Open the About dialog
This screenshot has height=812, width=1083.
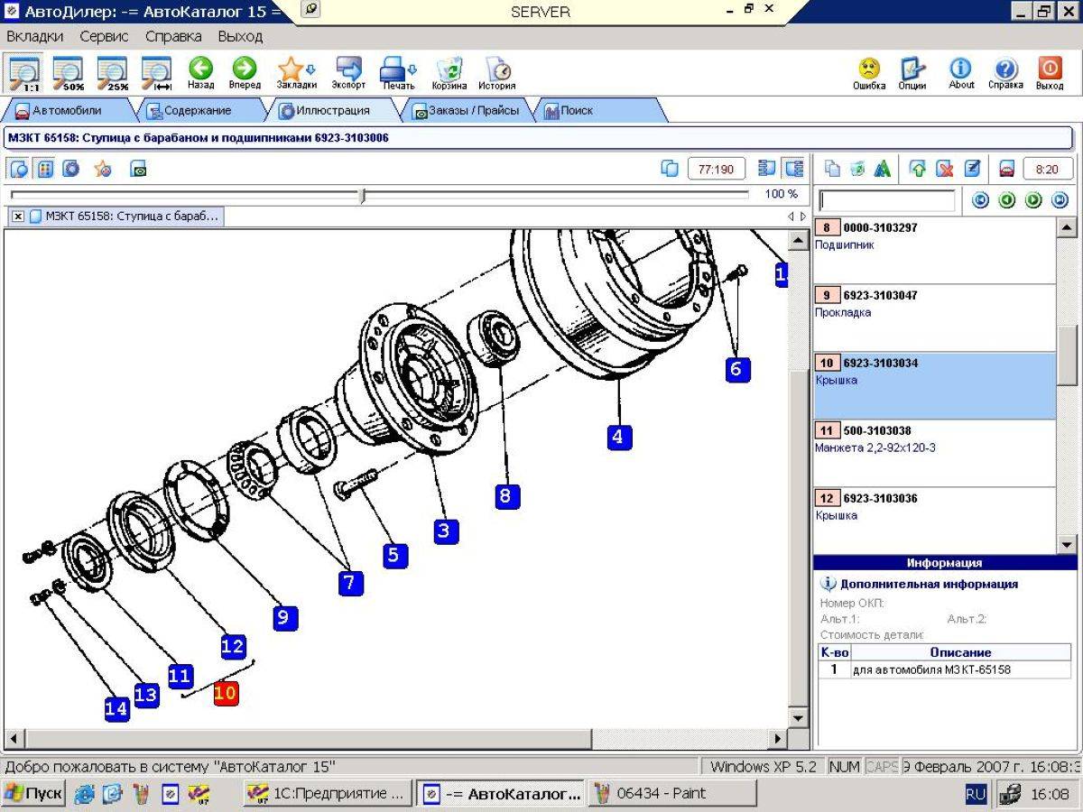[x=961, y=73]
